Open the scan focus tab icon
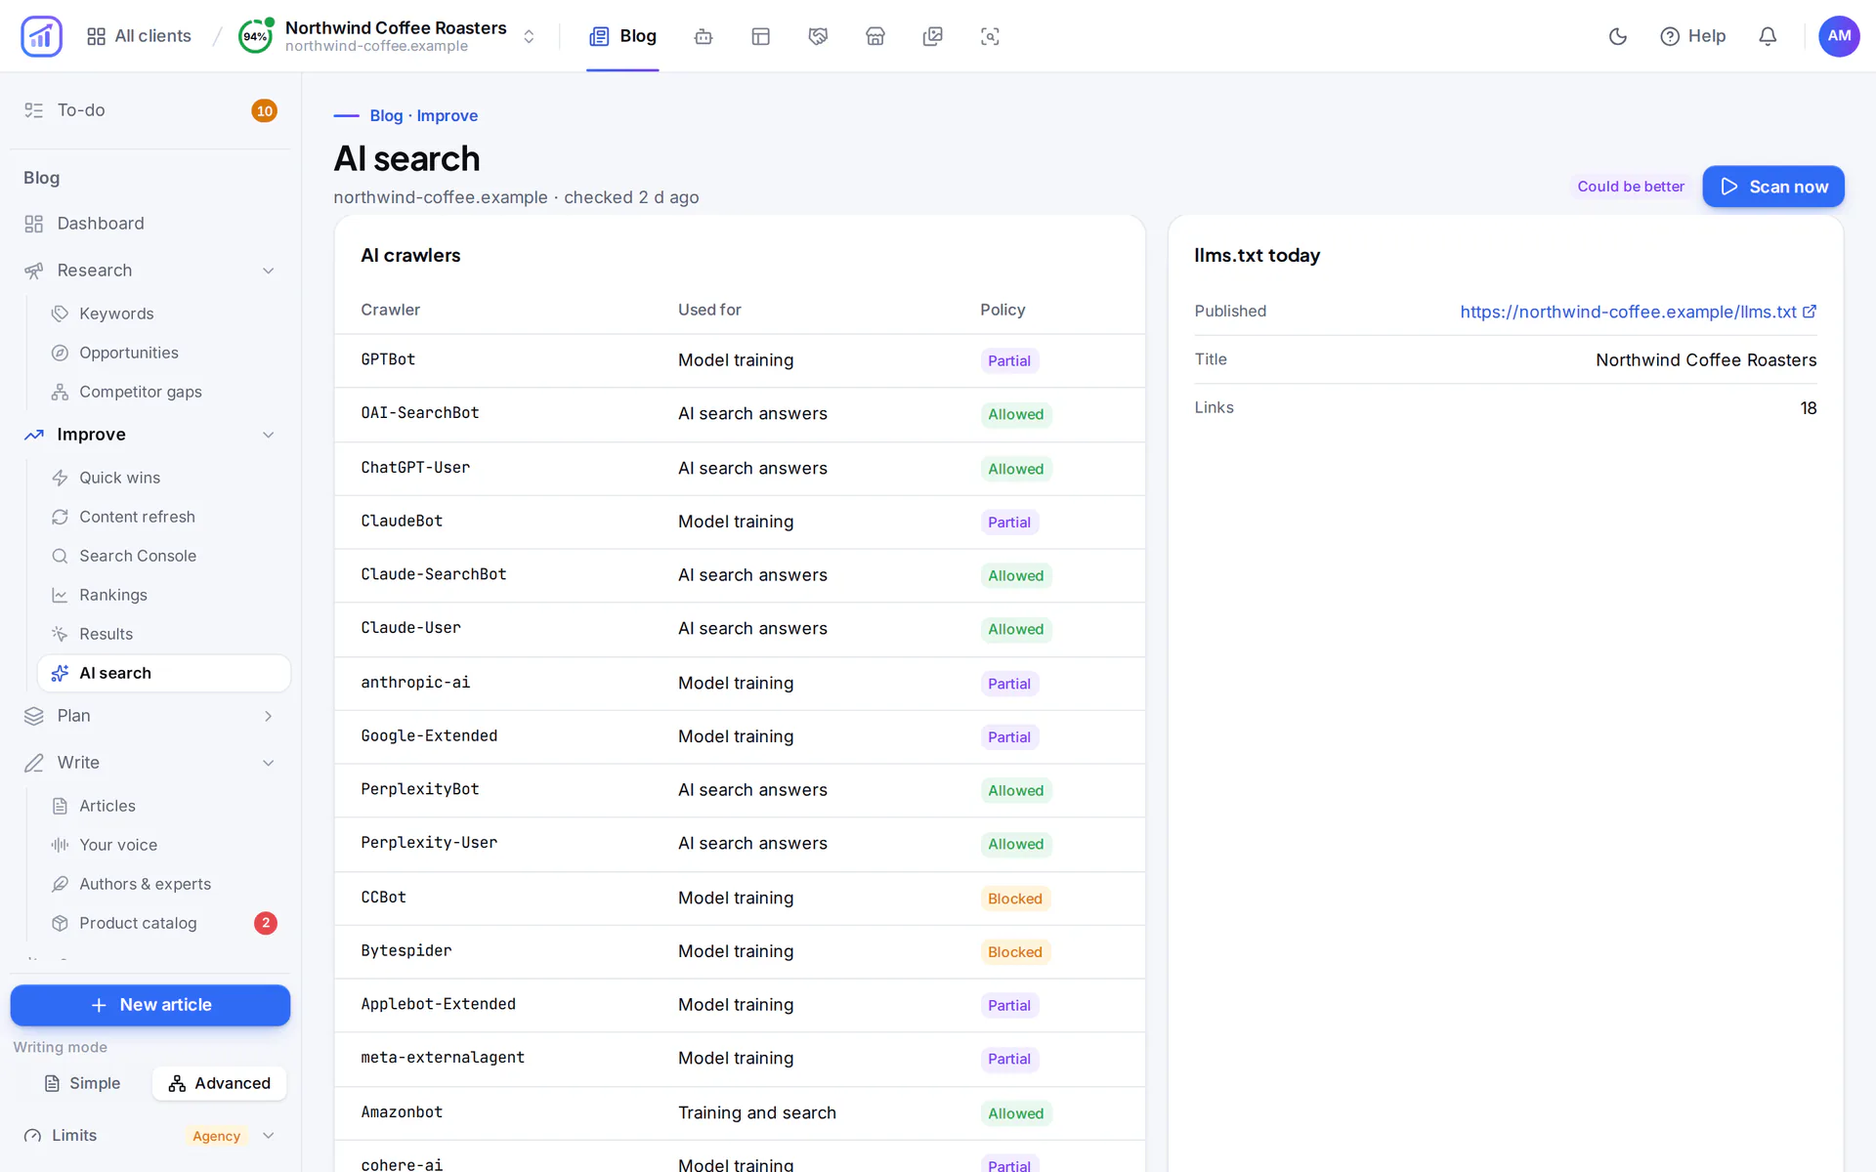The image size is (1876, 1172). tap(990, 36)
